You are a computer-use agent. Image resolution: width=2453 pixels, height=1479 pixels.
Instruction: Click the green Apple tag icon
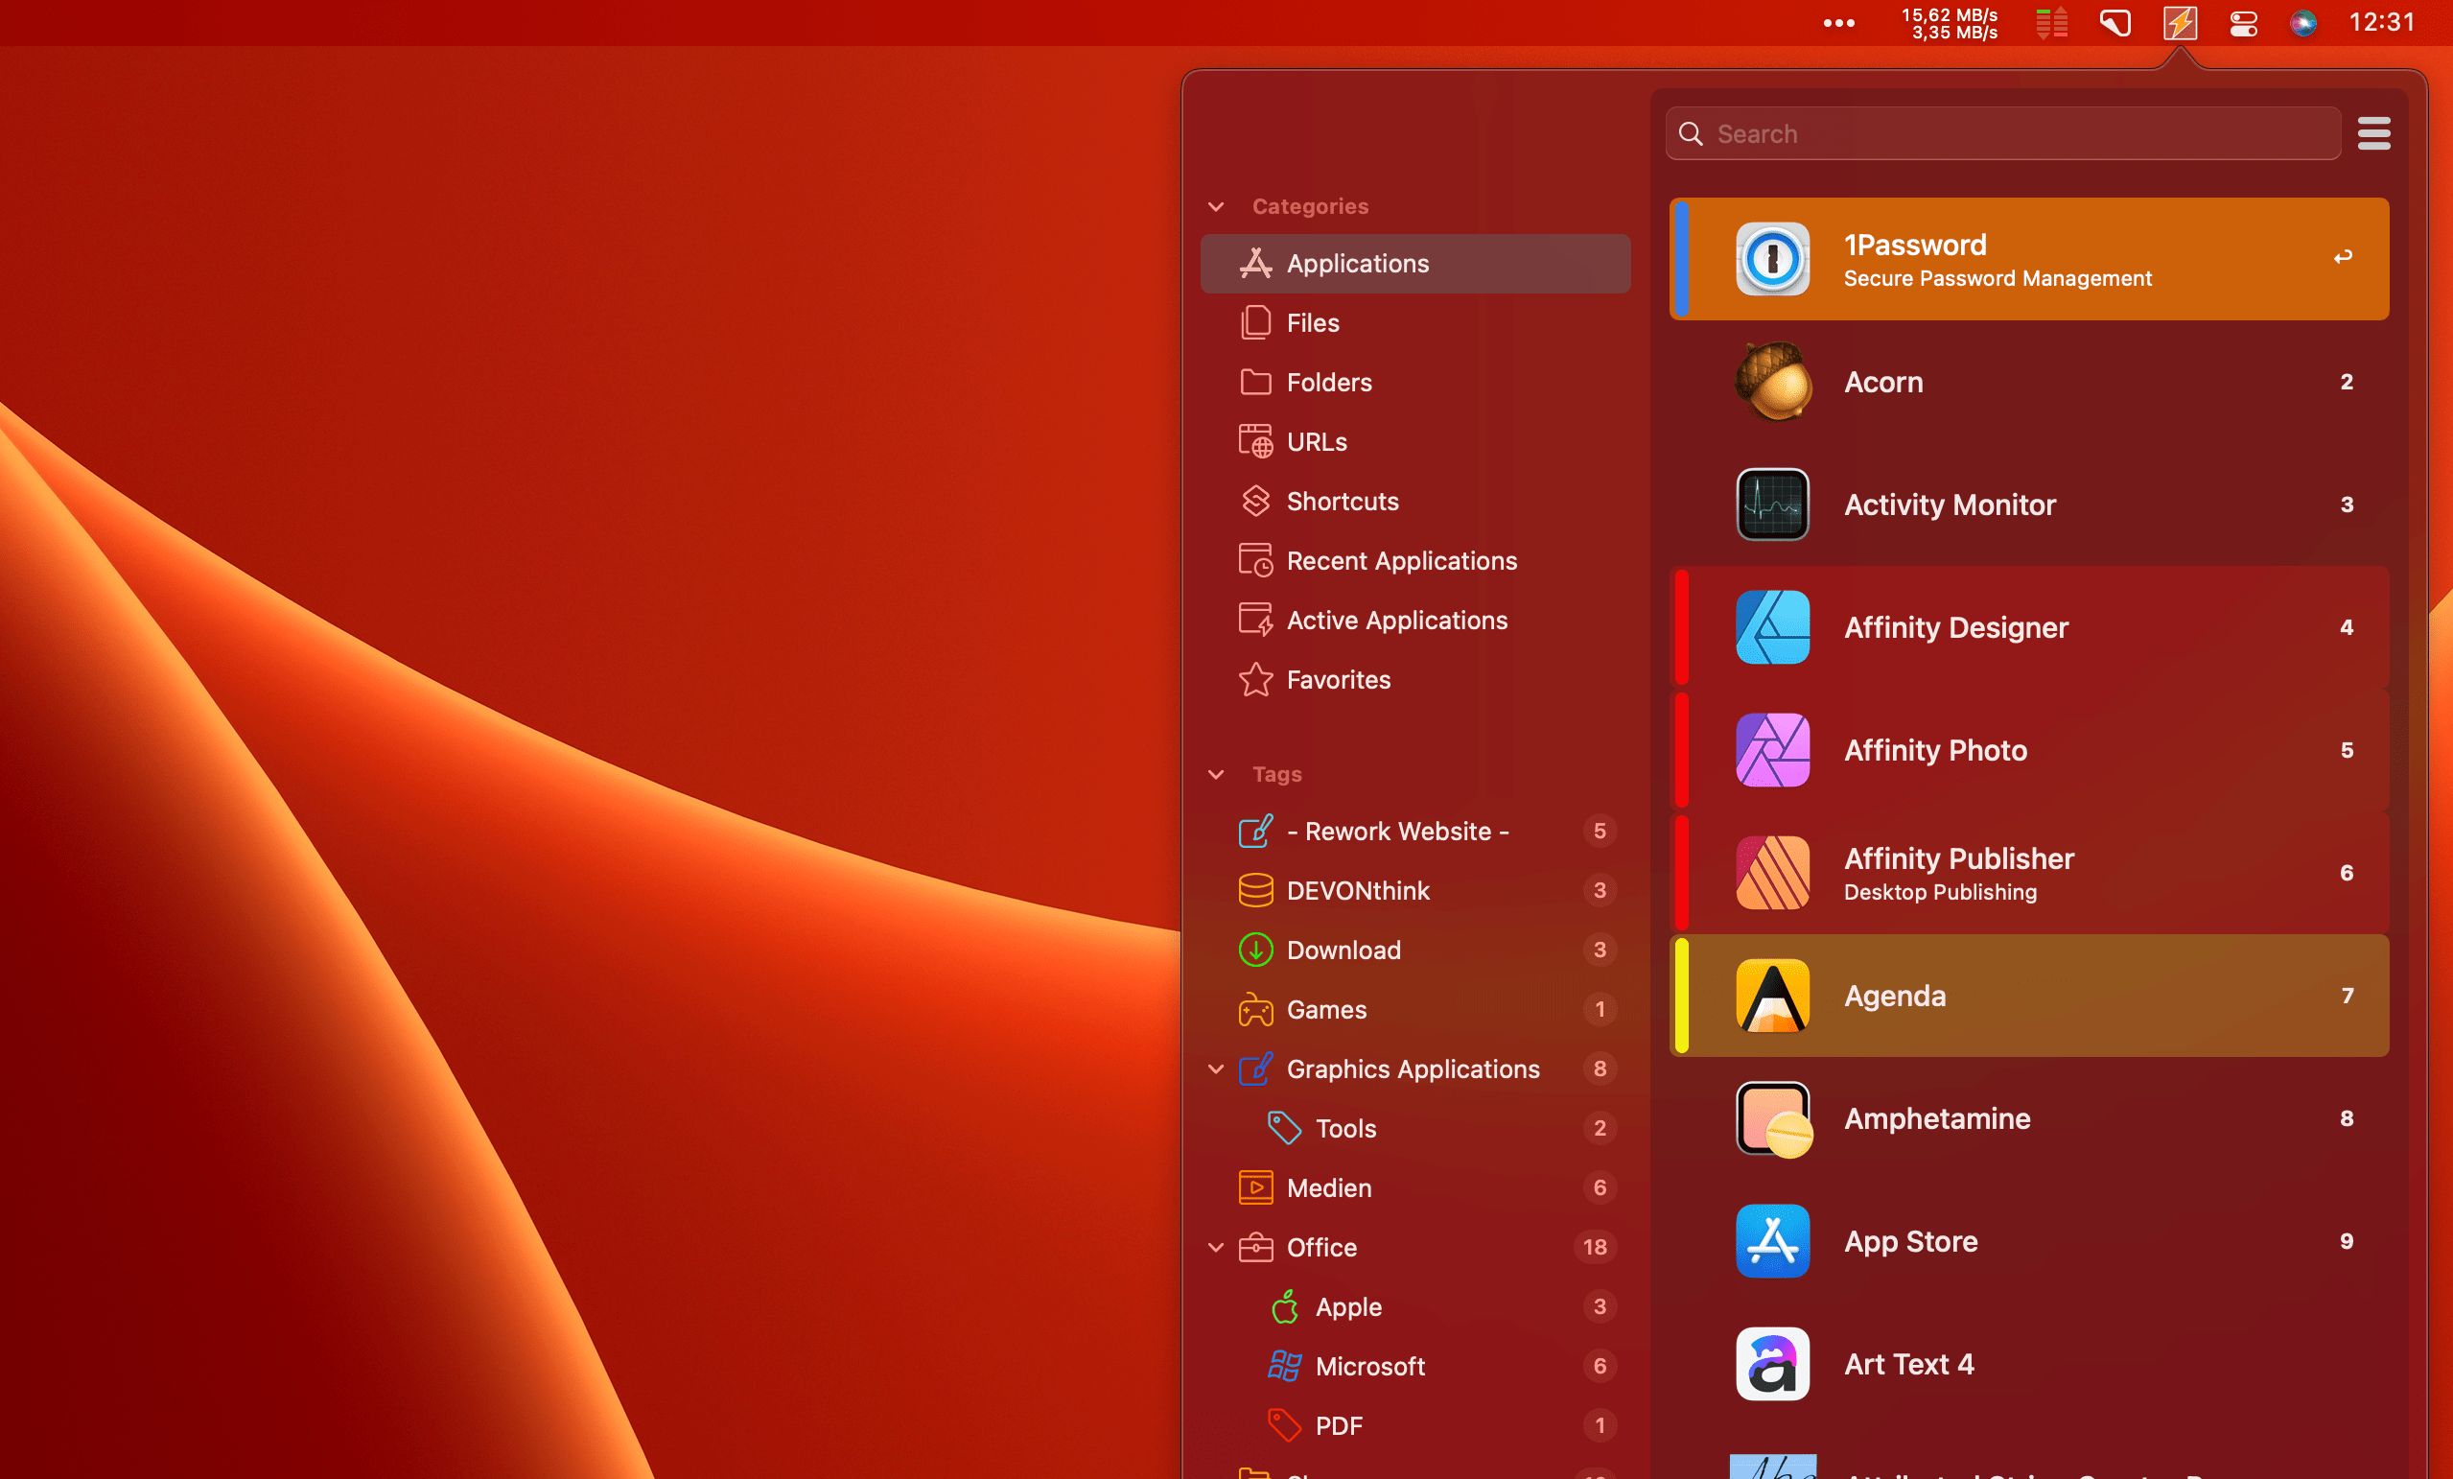pyautogui.click(x=1284, y=1305)
